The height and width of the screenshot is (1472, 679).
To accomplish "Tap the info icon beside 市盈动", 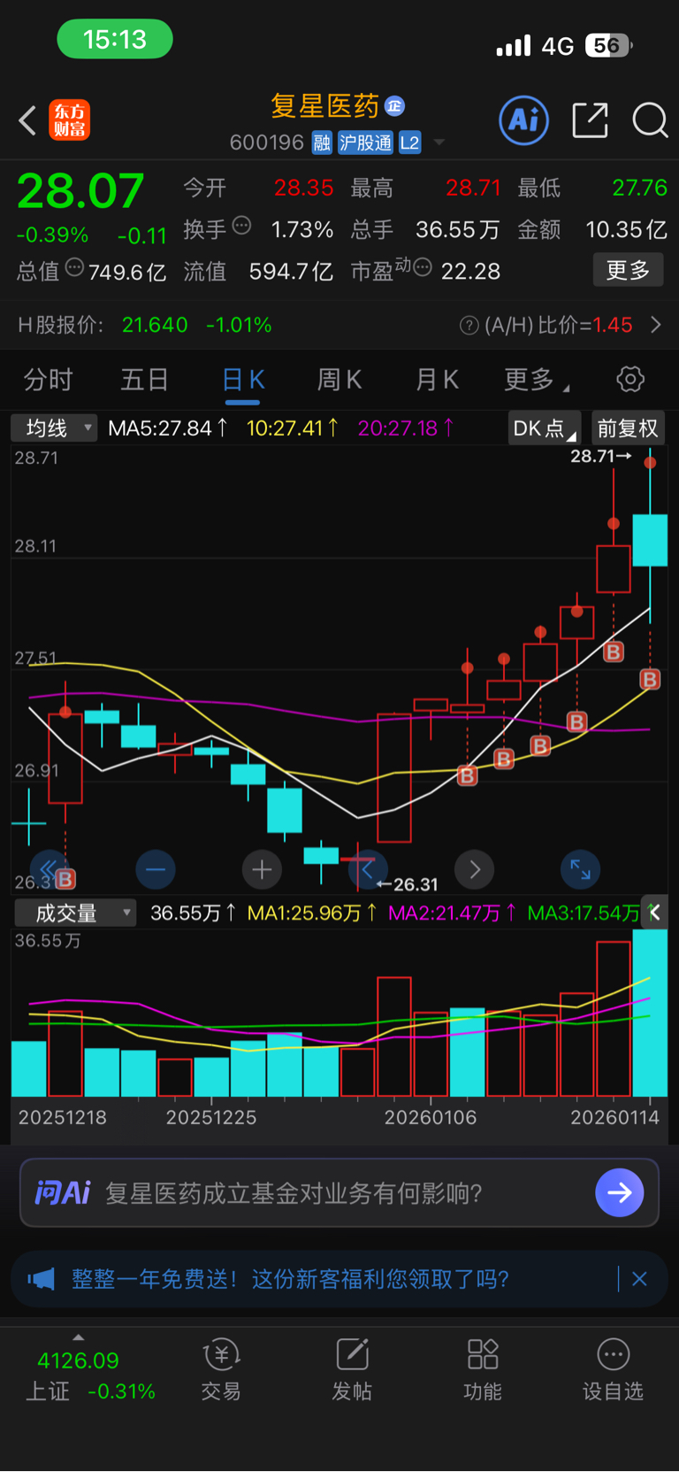I will click(423, 267).
